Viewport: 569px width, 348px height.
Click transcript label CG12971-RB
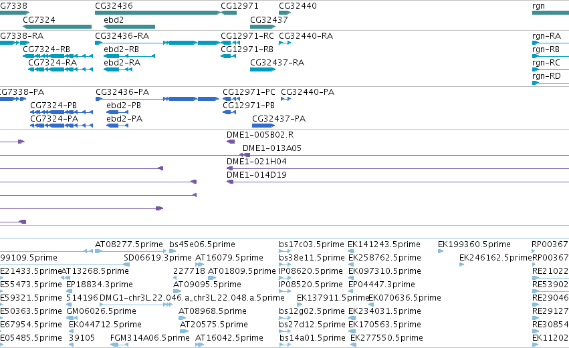247,49
